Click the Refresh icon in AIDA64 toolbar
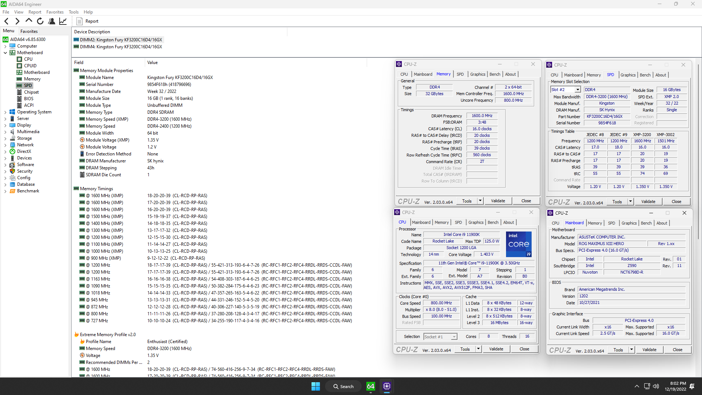Screen dimensions: 702x395 point(40,21)
